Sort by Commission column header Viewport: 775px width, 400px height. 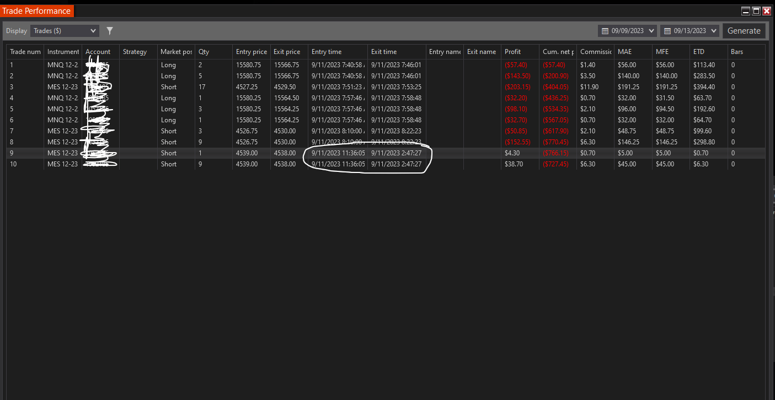[x=596, y=52]
